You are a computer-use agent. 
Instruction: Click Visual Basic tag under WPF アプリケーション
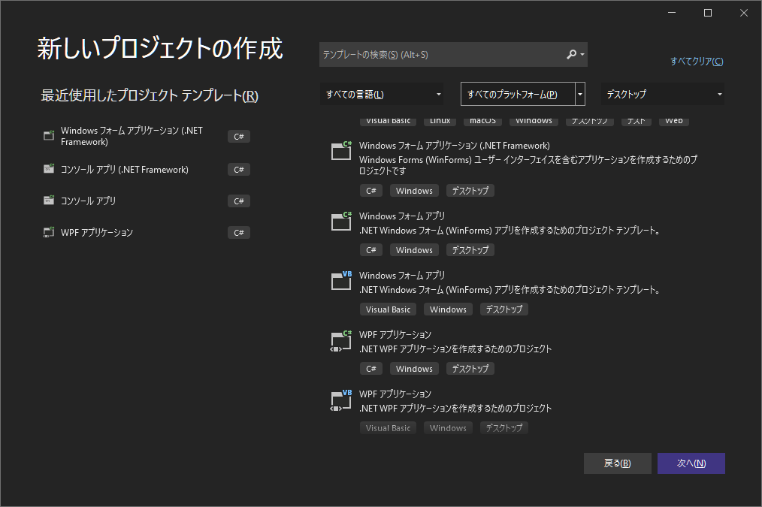pyautogui.click(x=388, y=428)
